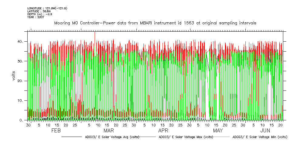
Task: Click the DEPTH (m) header line
Action: pos(40,14)
